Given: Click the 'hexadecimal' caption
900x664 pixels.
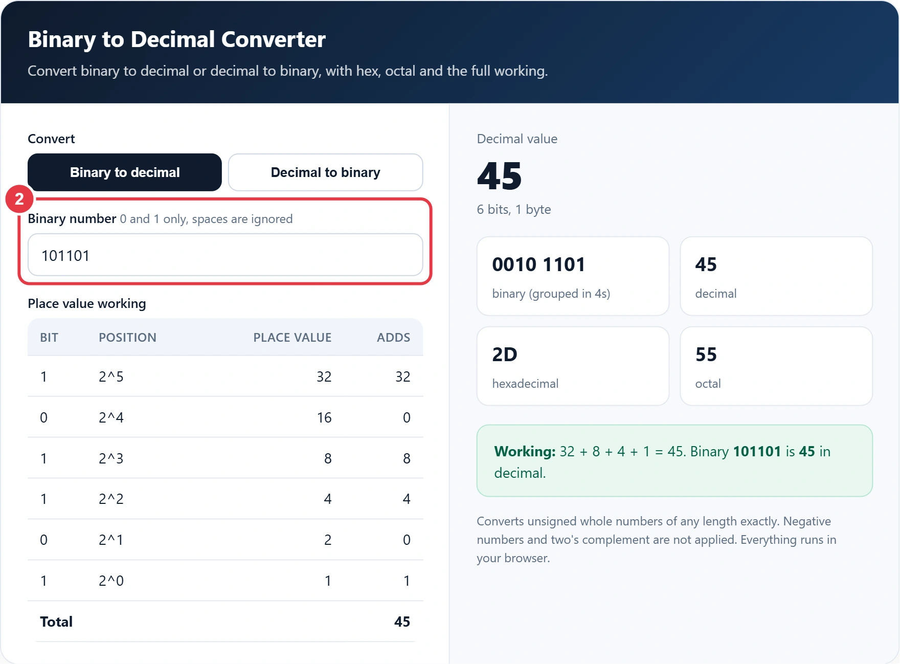Looking at the screenshot, I should click(x=525, y=384).
